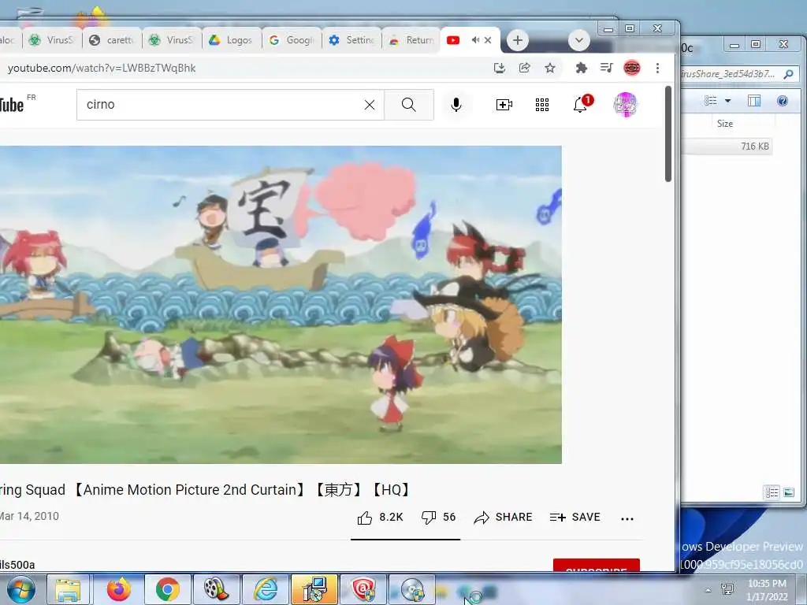
Task: Click the red SUBSCRIBE button
Action: pos(597,565)
